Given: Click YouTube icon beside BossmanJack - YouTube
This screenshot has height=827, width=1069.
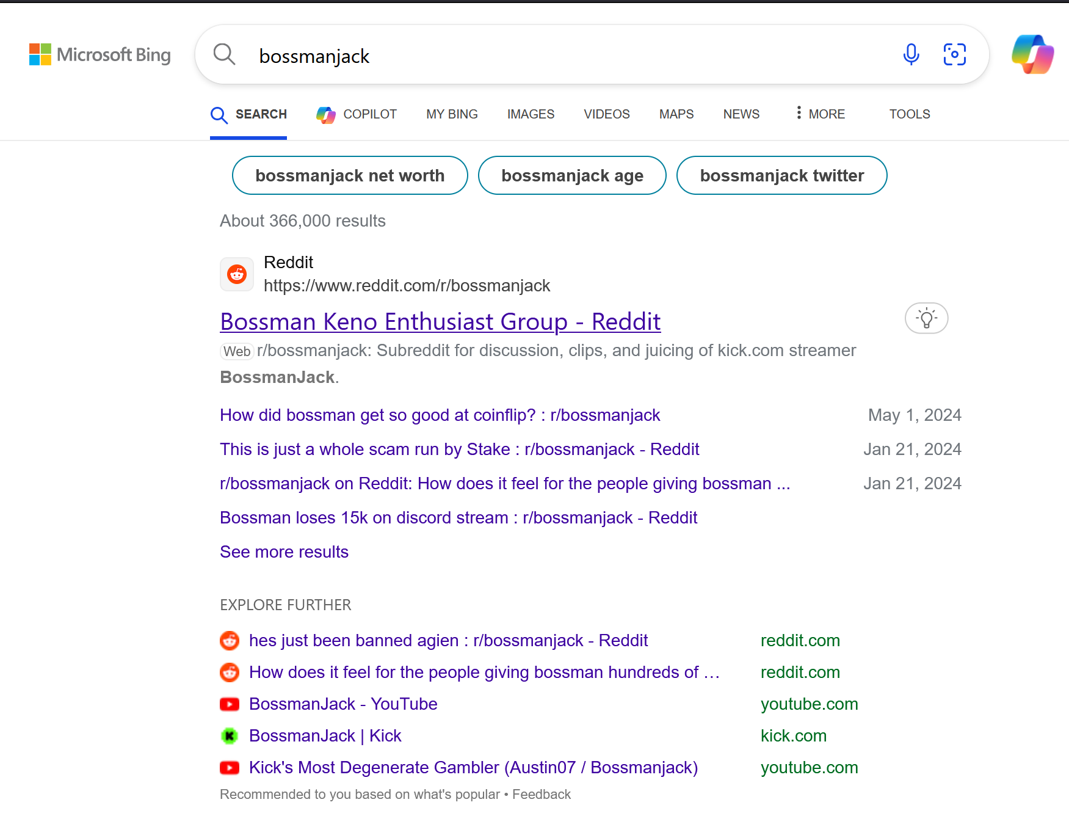Looking at the screenshot, I should (230, 704).
